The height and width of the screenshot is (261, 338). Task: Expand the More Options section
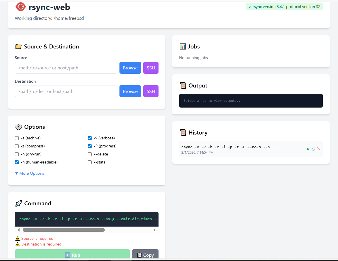(x=30, y=173)
